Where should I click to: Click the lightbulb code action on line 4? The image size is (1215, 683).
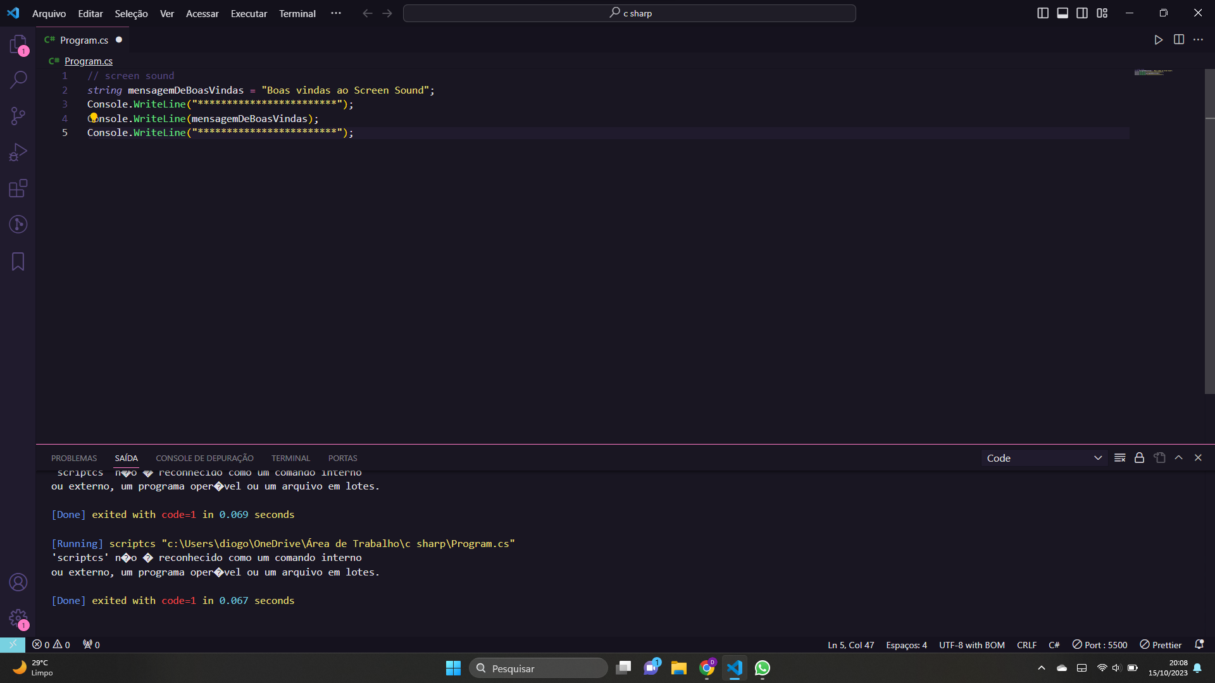(94, 117)
